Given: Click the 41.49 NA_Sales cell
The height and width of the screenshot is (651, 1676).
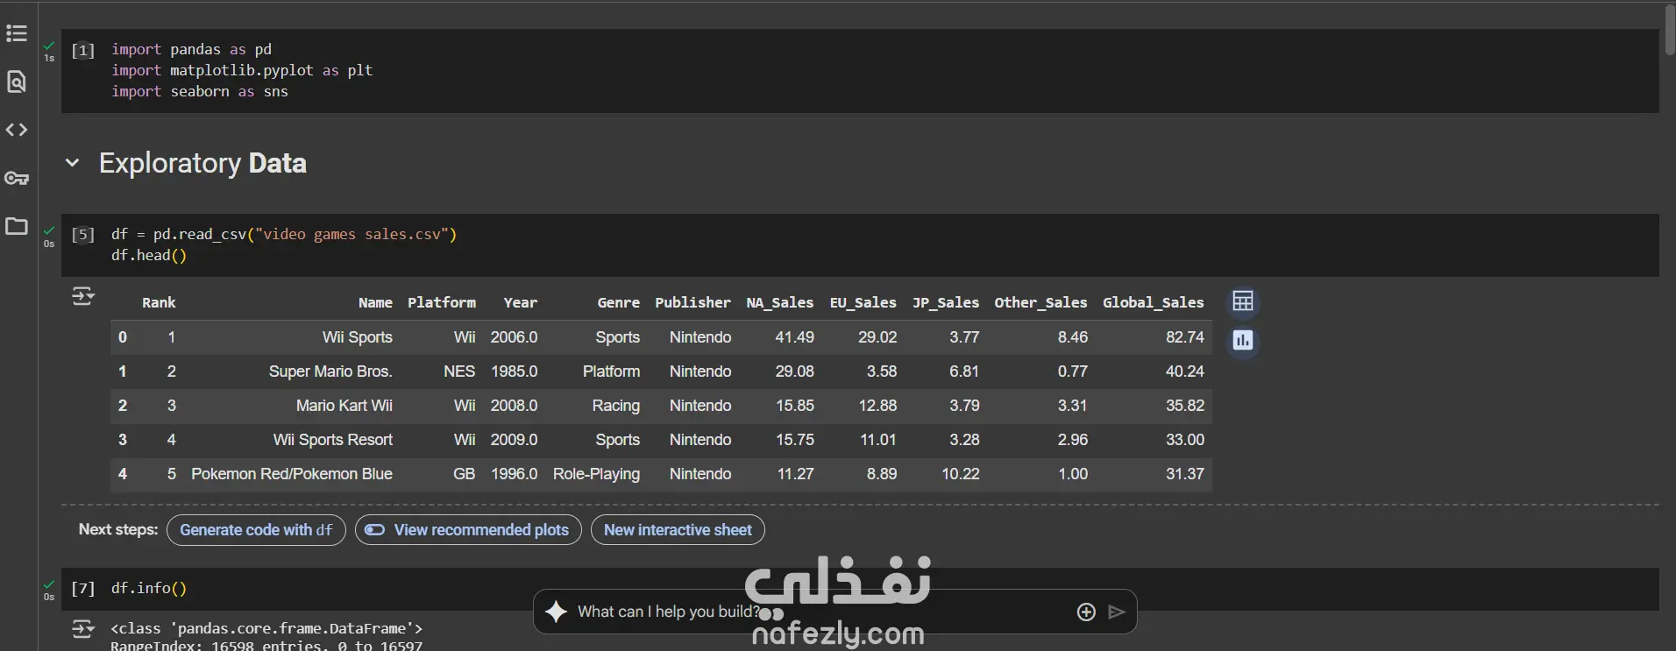Looking at the screenshot, I should coord(795,337).
